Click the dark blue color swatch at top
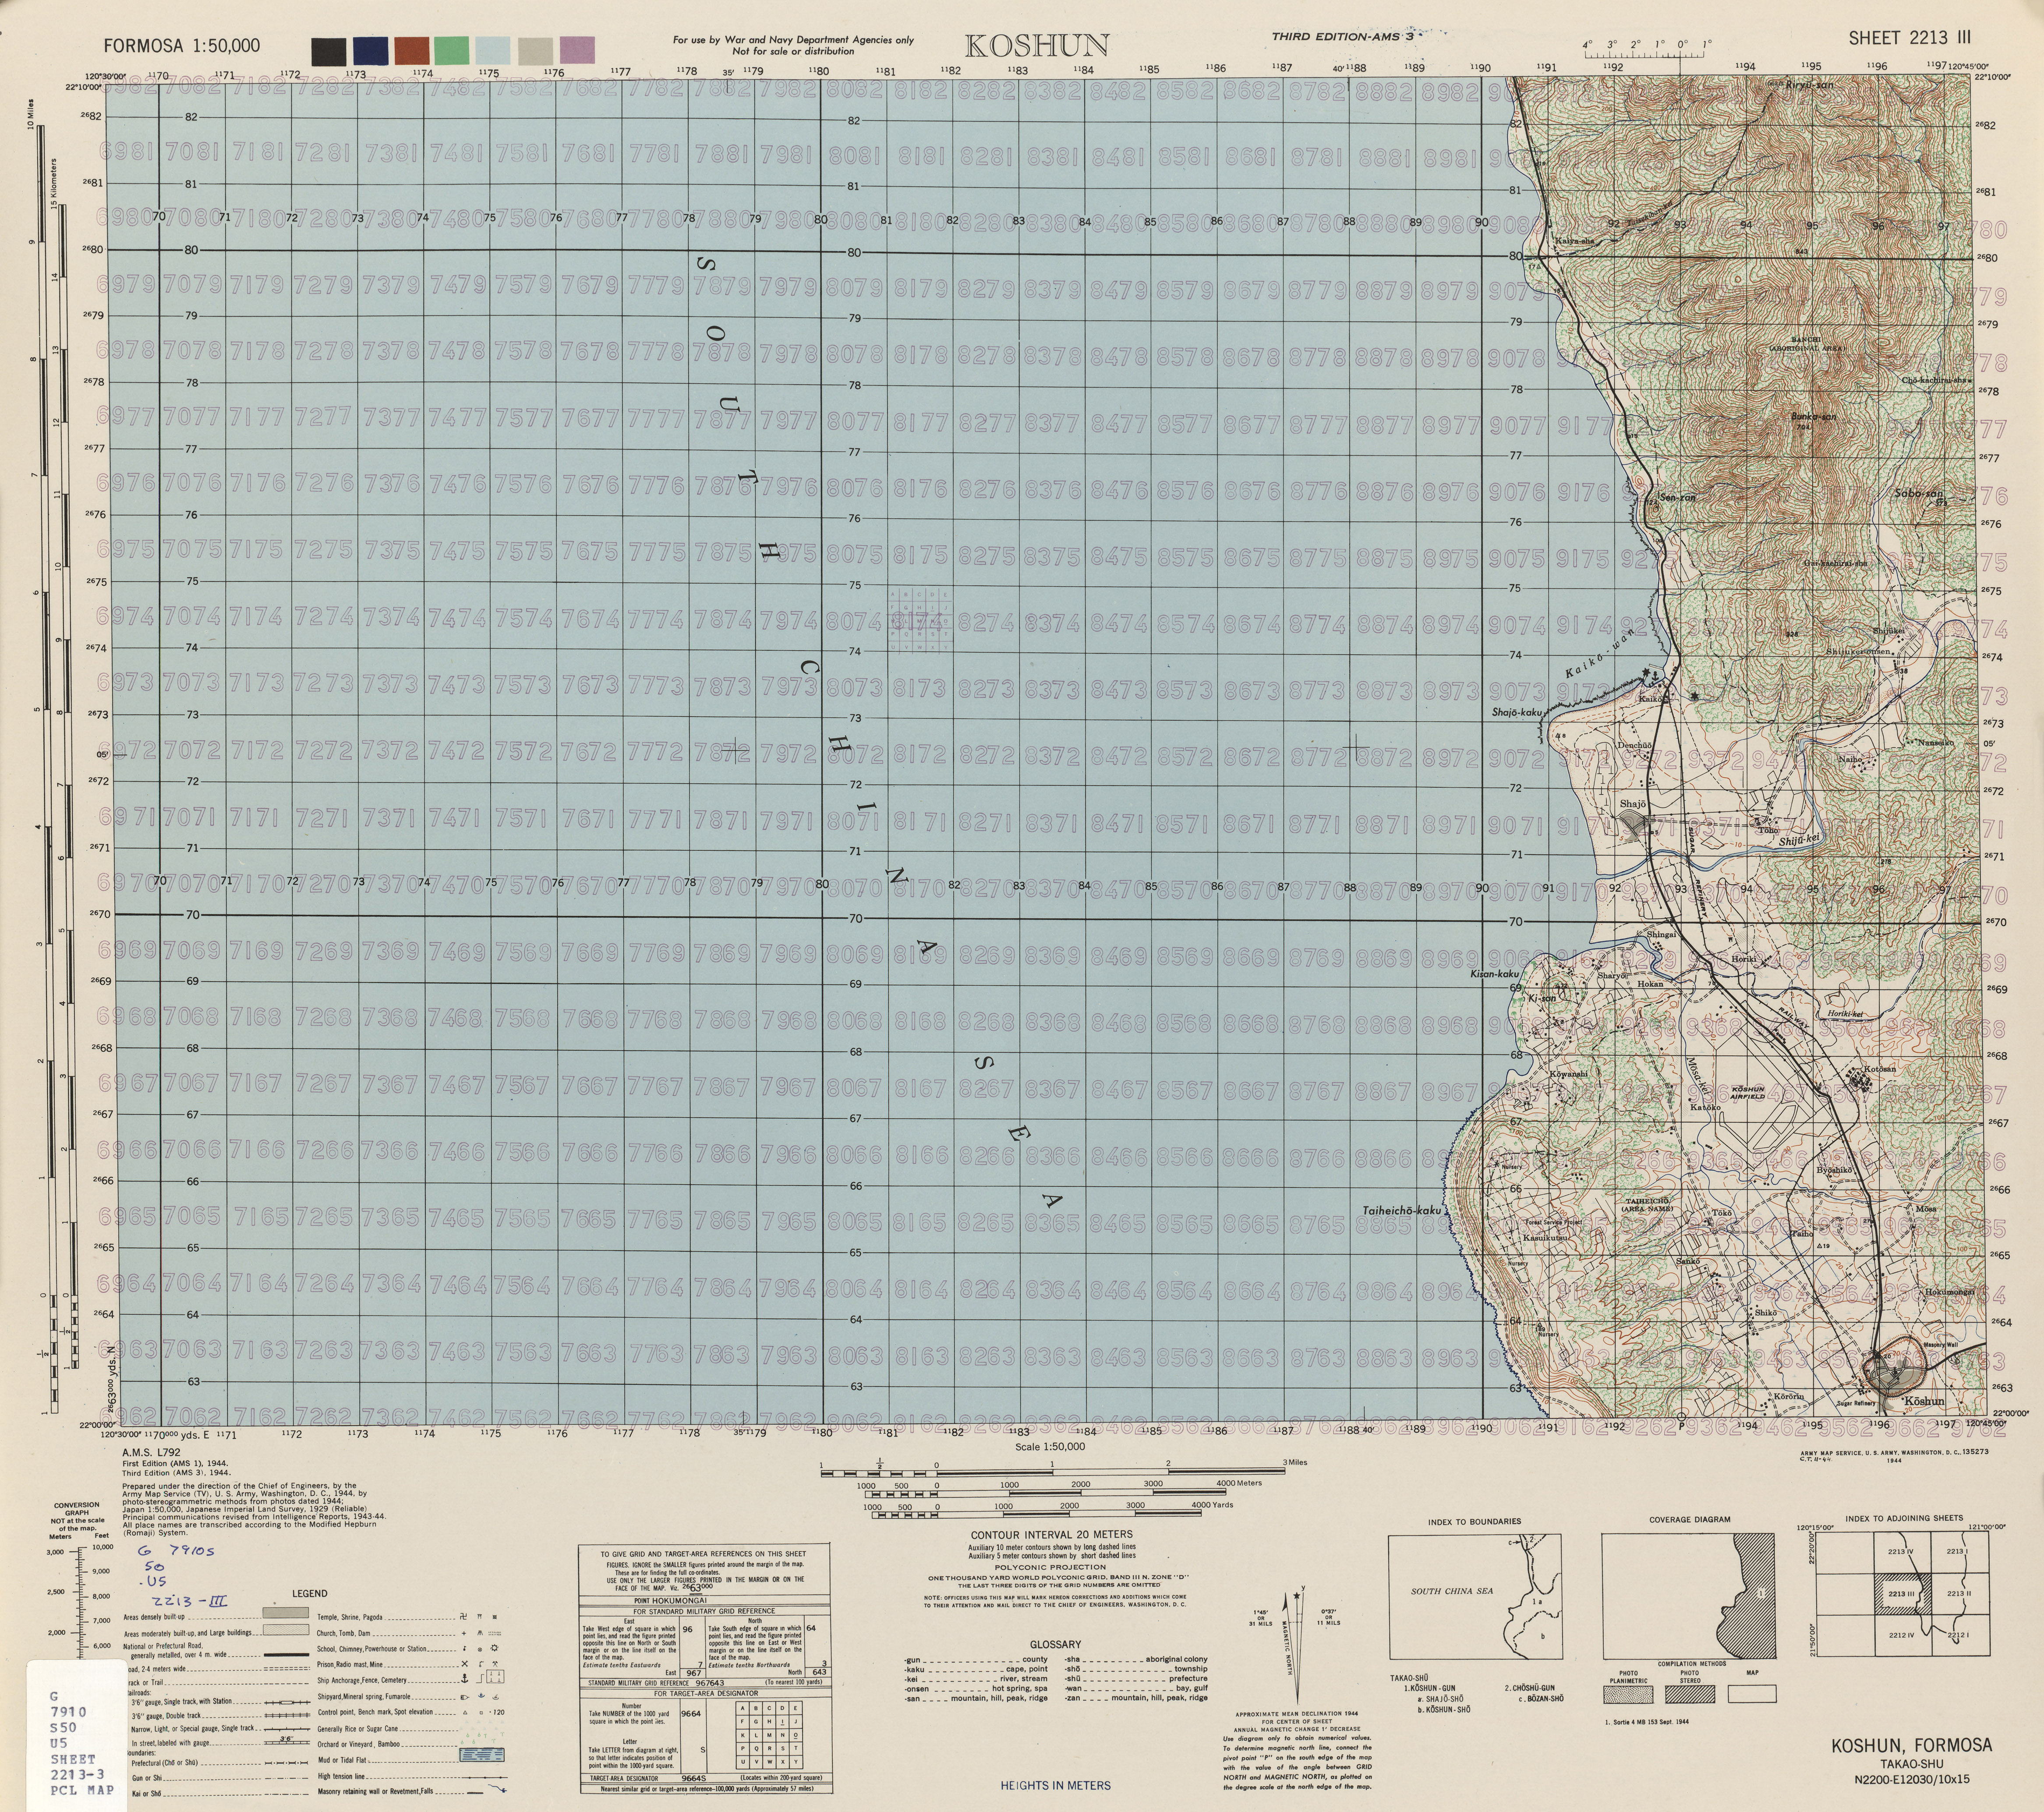This screenshot has height=1812, width=2044. 370,50
